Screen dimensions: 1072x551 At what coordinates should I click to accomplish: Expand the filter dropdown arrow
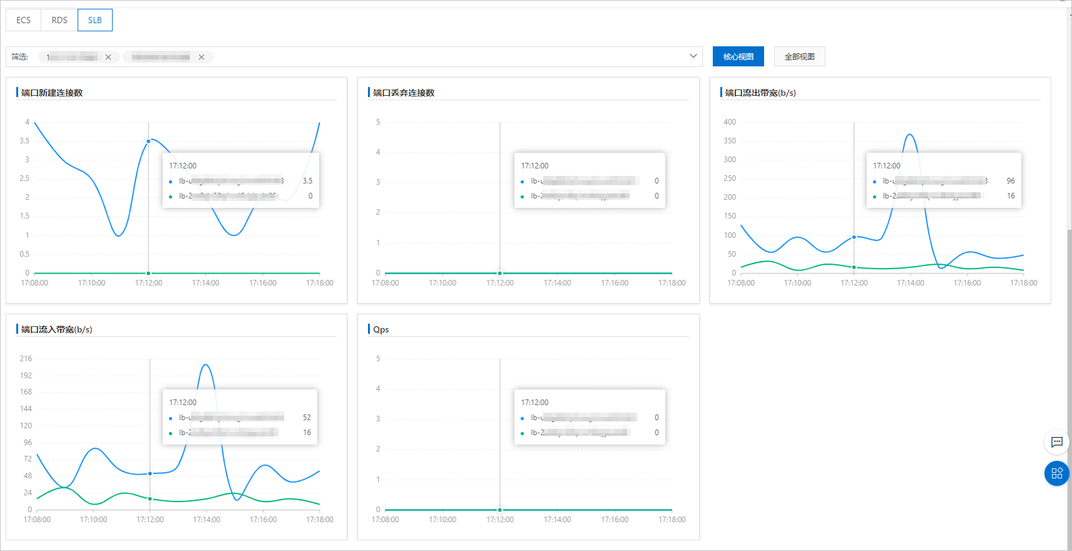point(693,56)
